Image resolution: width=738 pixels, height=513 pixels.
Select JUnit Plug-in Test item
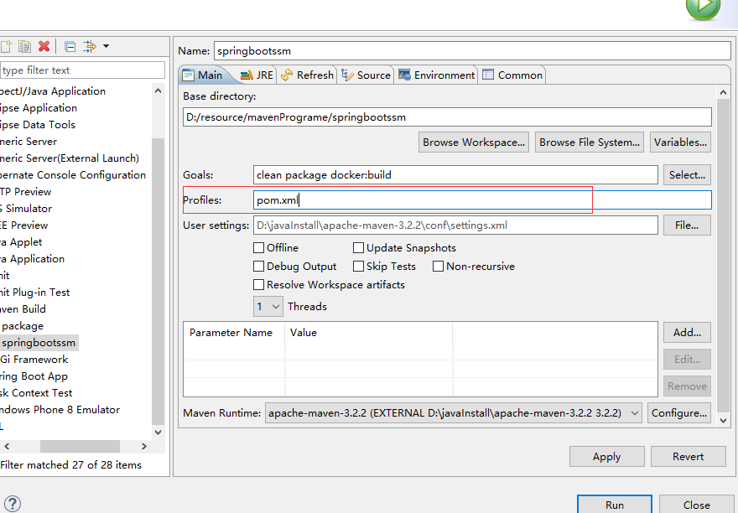(35, 293)
